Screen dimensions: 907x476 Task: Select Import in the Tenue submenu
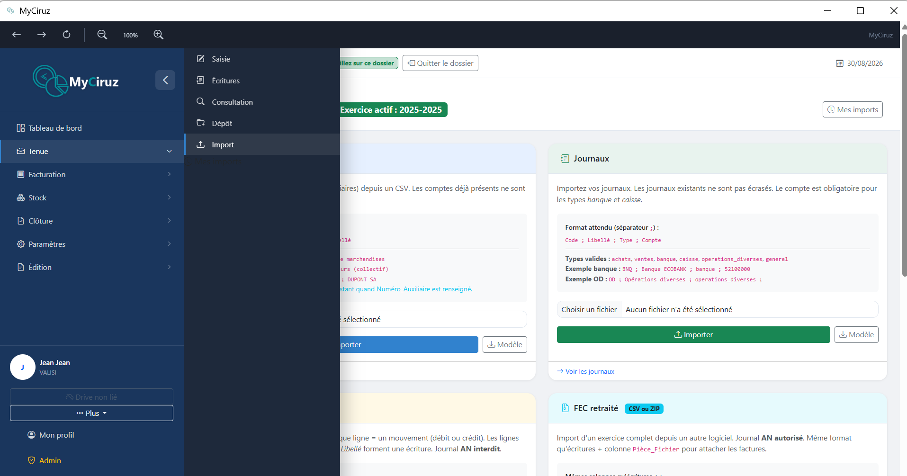point(262,144)
